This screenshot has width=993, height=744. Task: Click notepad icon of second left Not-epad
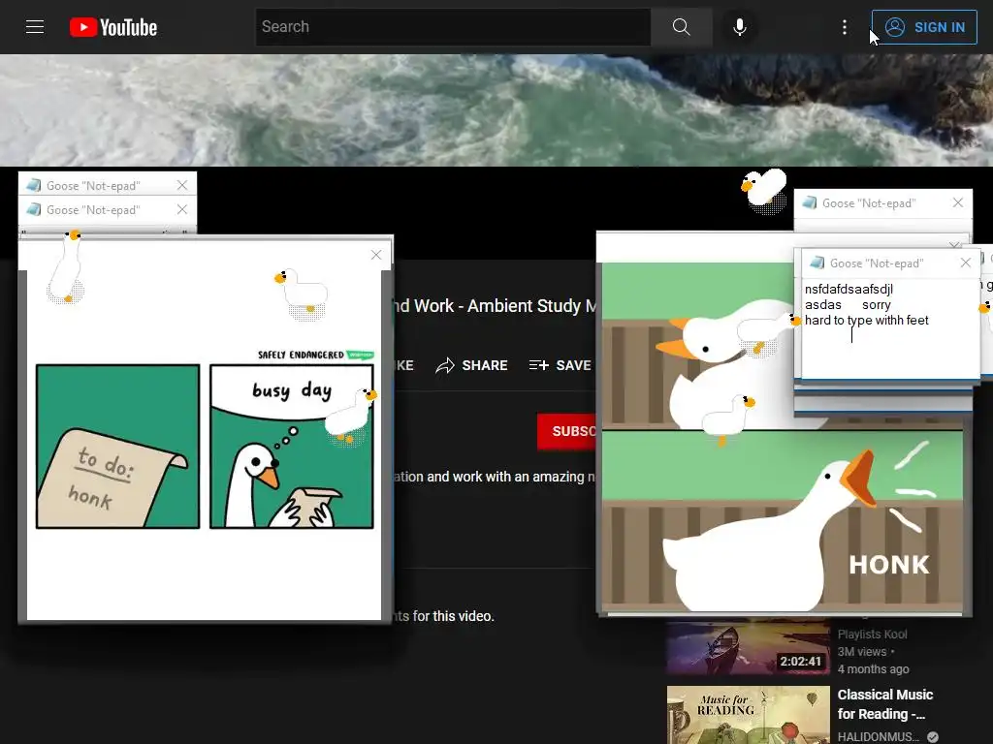tap(34, 209)
